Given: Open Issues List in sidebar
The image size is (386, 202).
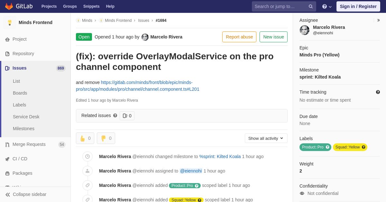Looking at the screenshot, I should 16,81.
